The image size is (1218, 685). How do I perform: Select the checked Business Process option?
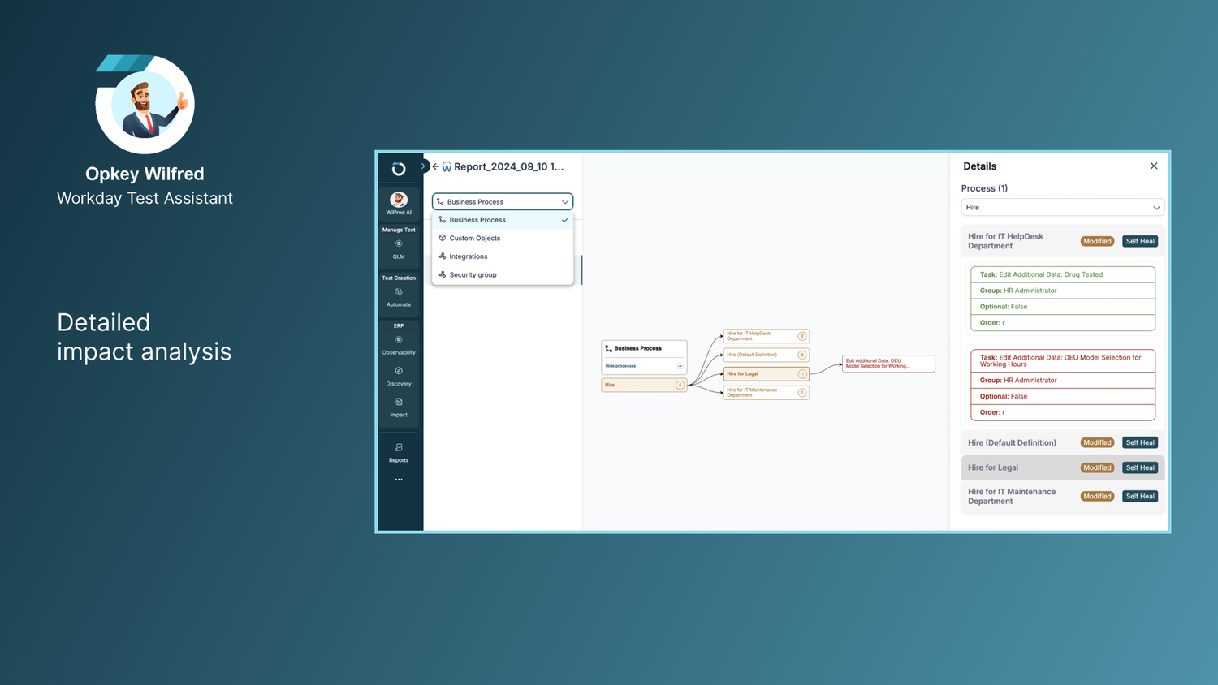tap(477, 220)
